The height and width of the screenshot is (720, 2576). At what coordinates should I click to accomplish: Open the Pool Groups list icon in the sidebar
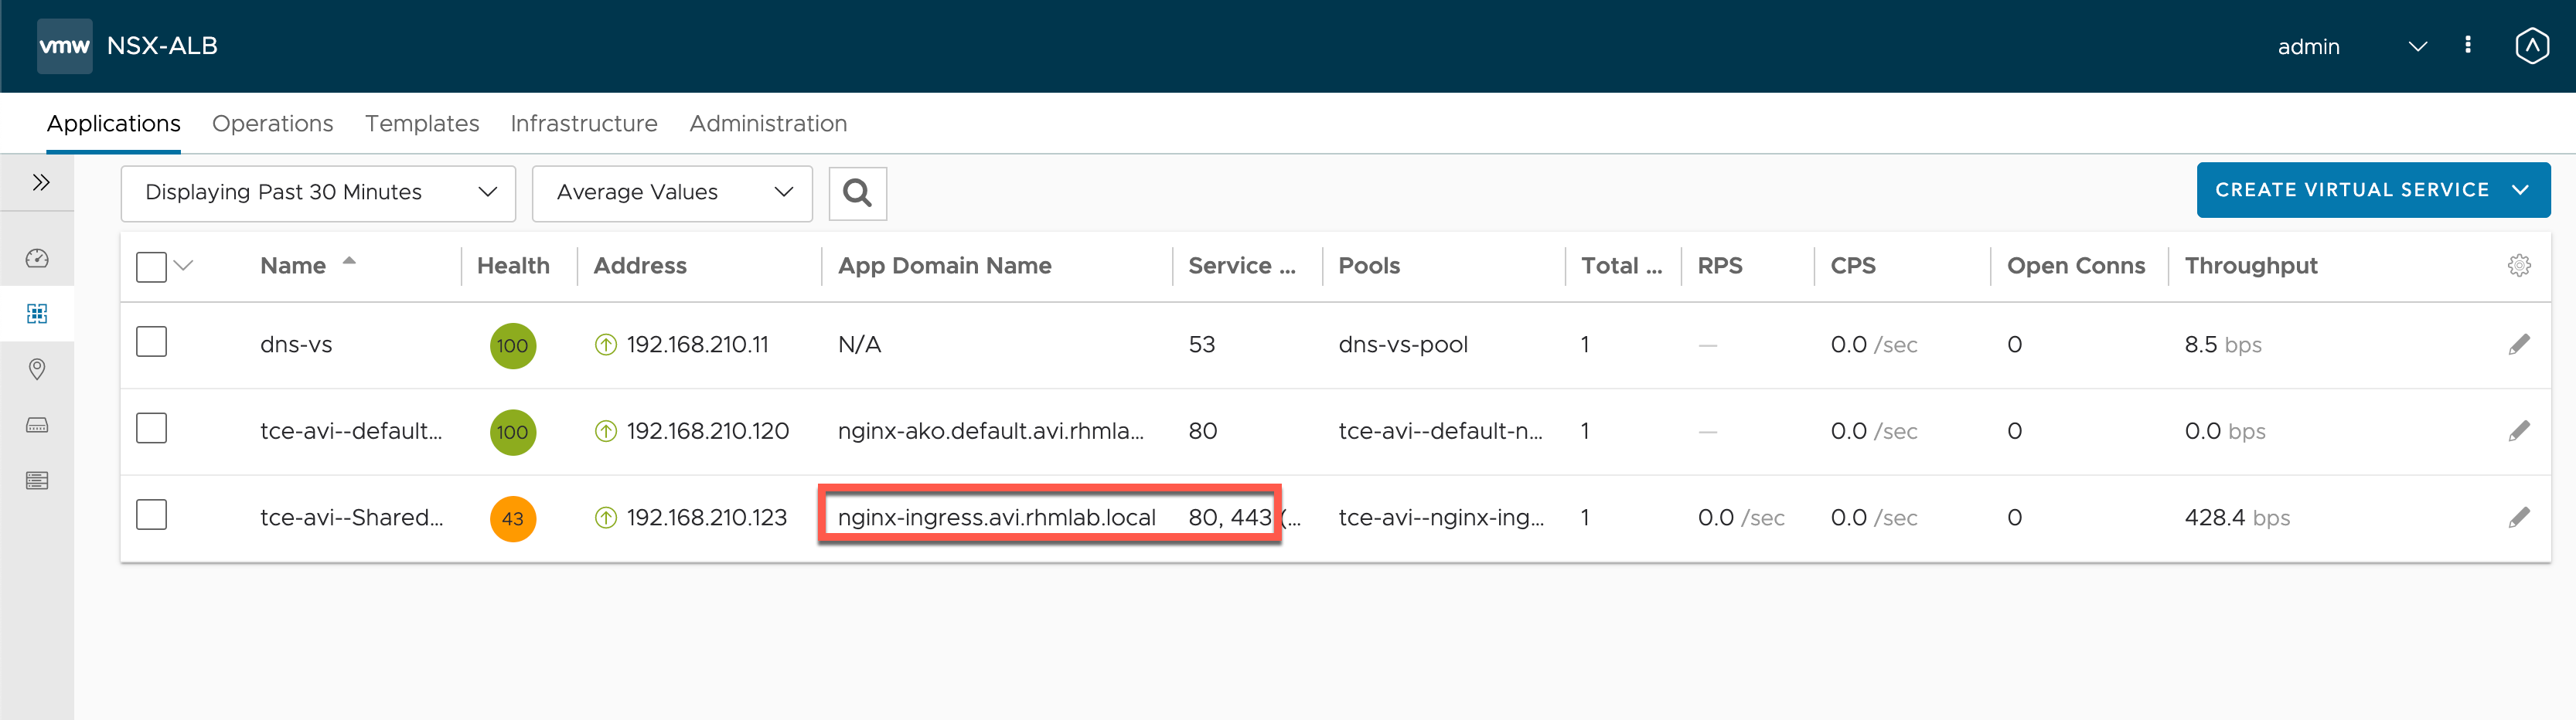37,481
